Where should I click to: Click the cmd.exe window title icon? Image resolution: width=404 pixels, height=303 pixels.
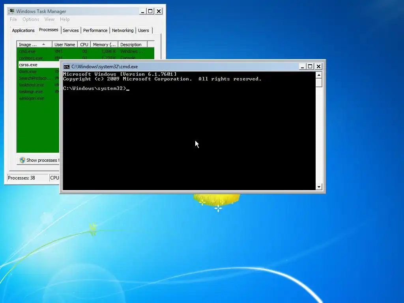tap(66, 67)
